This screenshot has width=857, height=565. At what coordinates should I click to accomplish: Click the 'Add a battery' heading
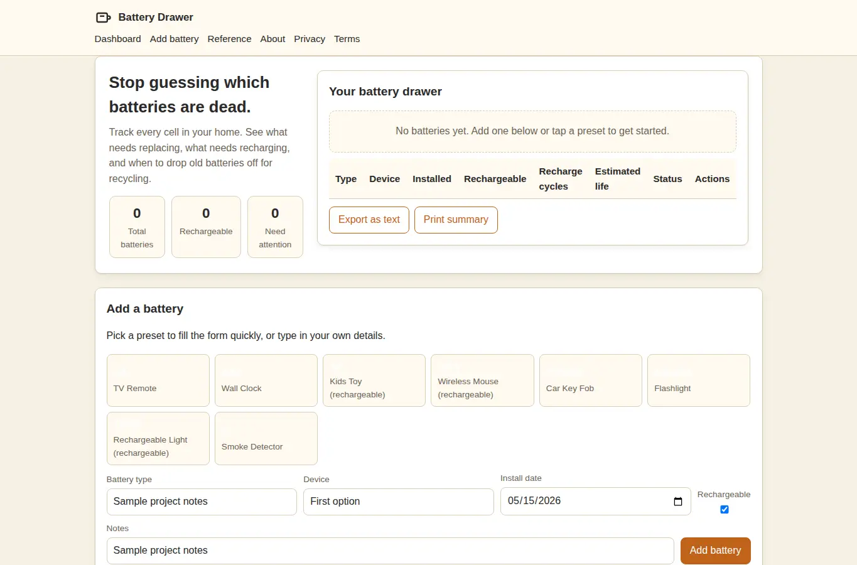[145, 309]
